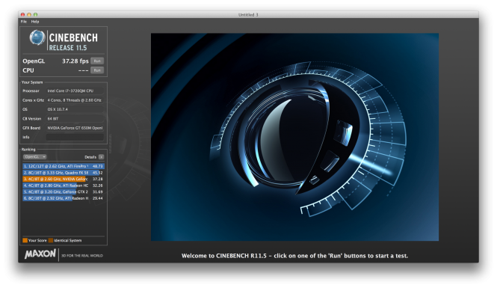
Task: Click the OS X 10.7.4 value
Action: point(75,109)
